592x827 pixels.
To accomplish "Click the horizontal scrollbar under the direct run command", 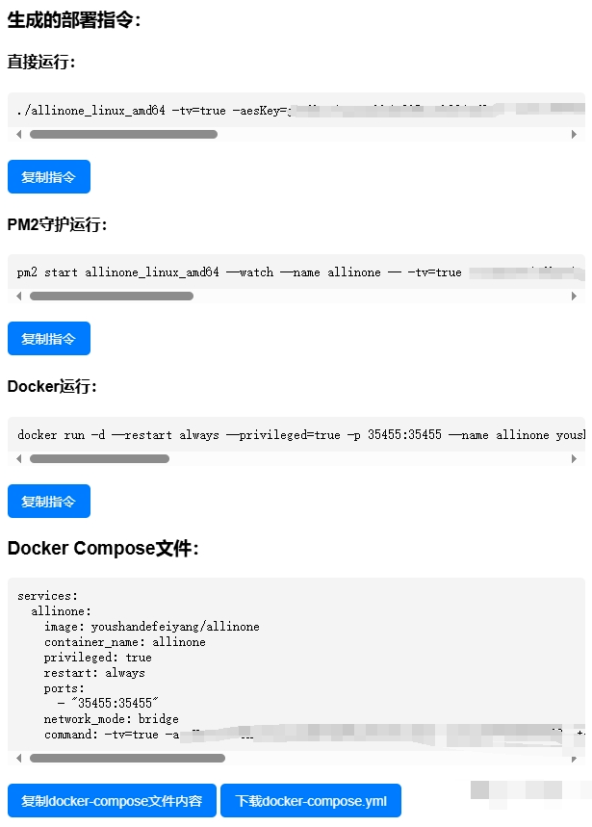I will click(x=125, y=134).
